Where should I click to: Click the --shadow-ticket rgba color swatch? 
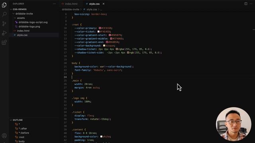pos(117,49)
